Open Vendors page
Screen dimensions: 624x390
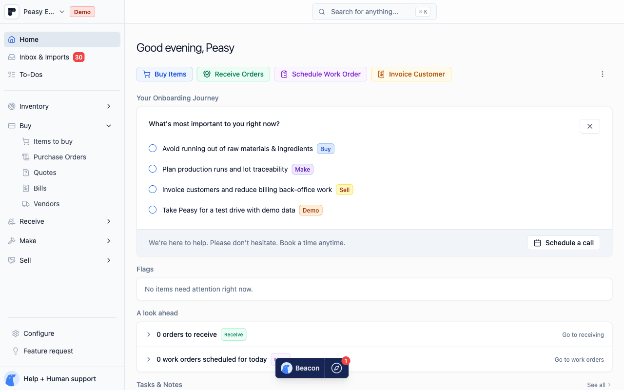point(46,204)
